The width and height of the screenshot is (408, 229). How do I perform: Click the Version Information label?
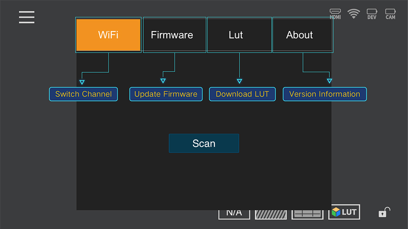point(324,94)
